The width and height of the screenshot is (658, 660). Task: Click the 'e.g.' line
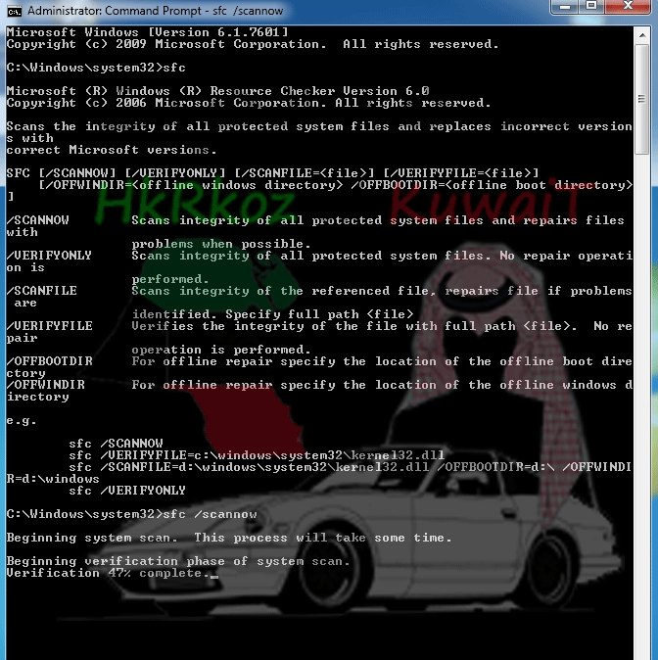pyautogui.click(x=22, y=420)
